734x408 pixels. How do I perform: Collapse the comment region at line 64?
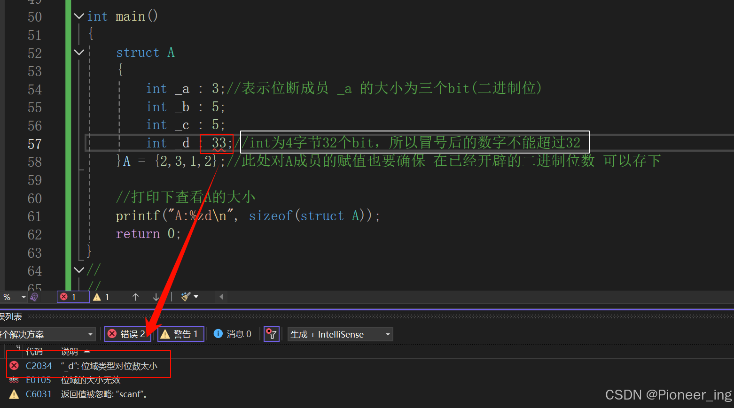pyautogui.click(x=79, y=270)
